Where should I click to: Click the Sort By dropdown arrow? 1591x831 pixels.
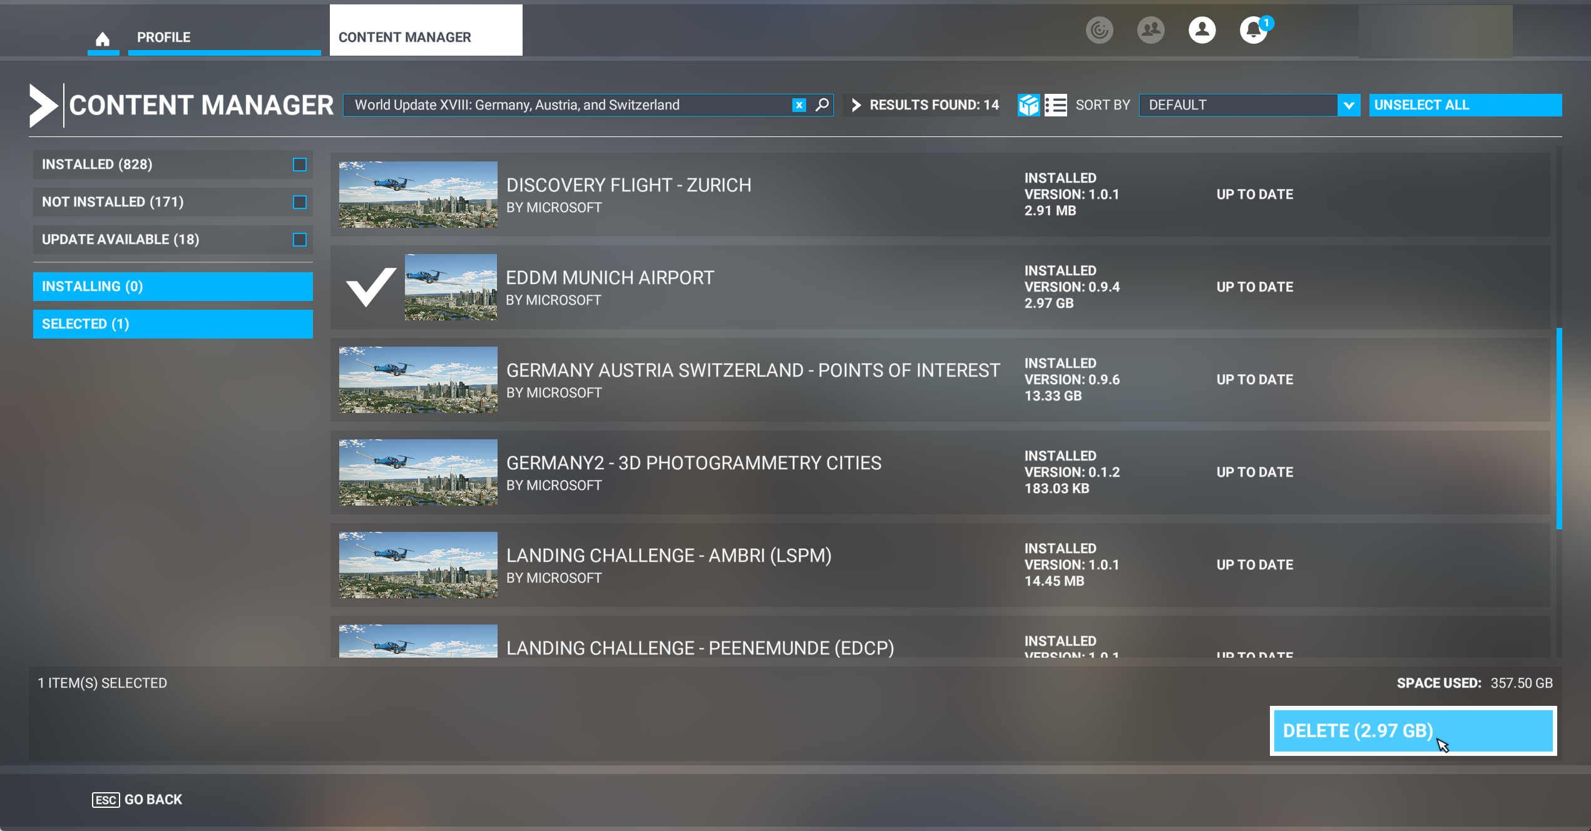[x=1349, y=105]
